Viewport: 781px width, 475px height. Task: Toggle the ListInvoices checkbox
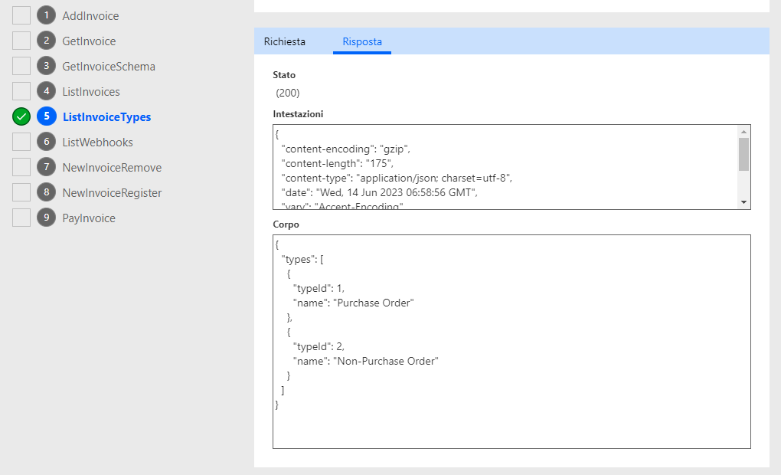pos(21,91)
